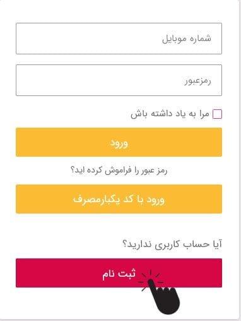Click the red ثبت نام register button
The width and height of the screenshot is (241, 321).
click(119, 273)
